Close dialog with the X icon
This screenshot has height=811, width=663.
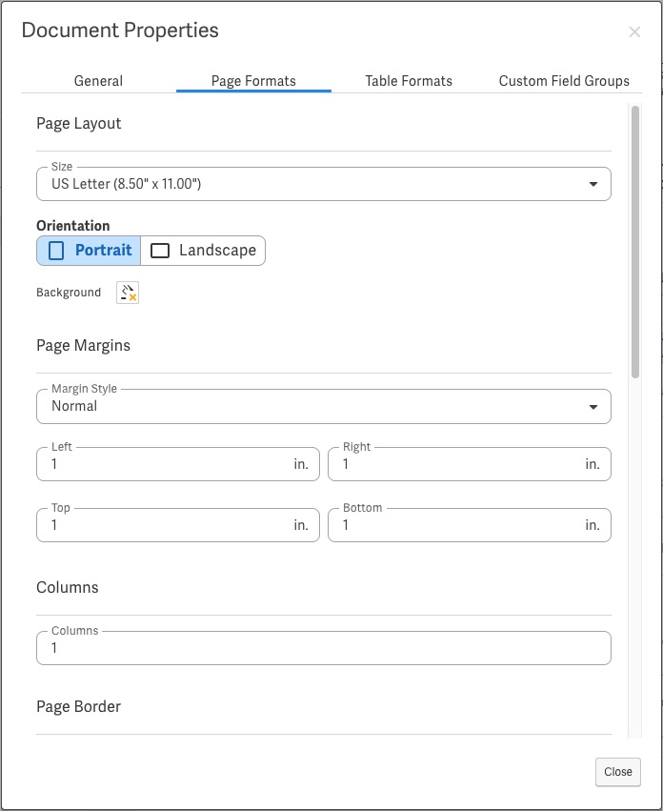tap(634, 32)
